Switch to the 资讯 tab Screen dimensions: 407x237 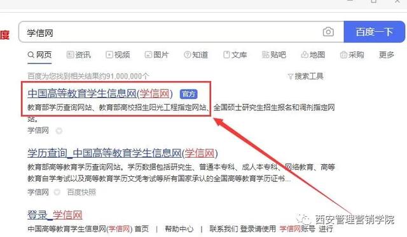coord(79,55)
